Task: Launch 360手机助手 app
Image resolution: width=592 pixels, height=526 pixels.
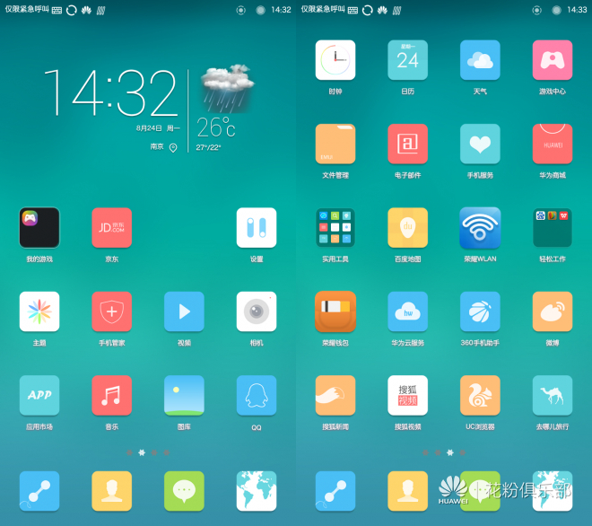Action: 480,311
